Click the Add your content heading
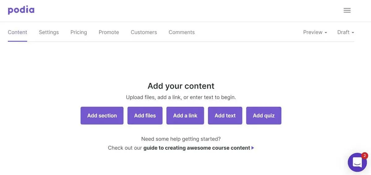 click(181, 86)
